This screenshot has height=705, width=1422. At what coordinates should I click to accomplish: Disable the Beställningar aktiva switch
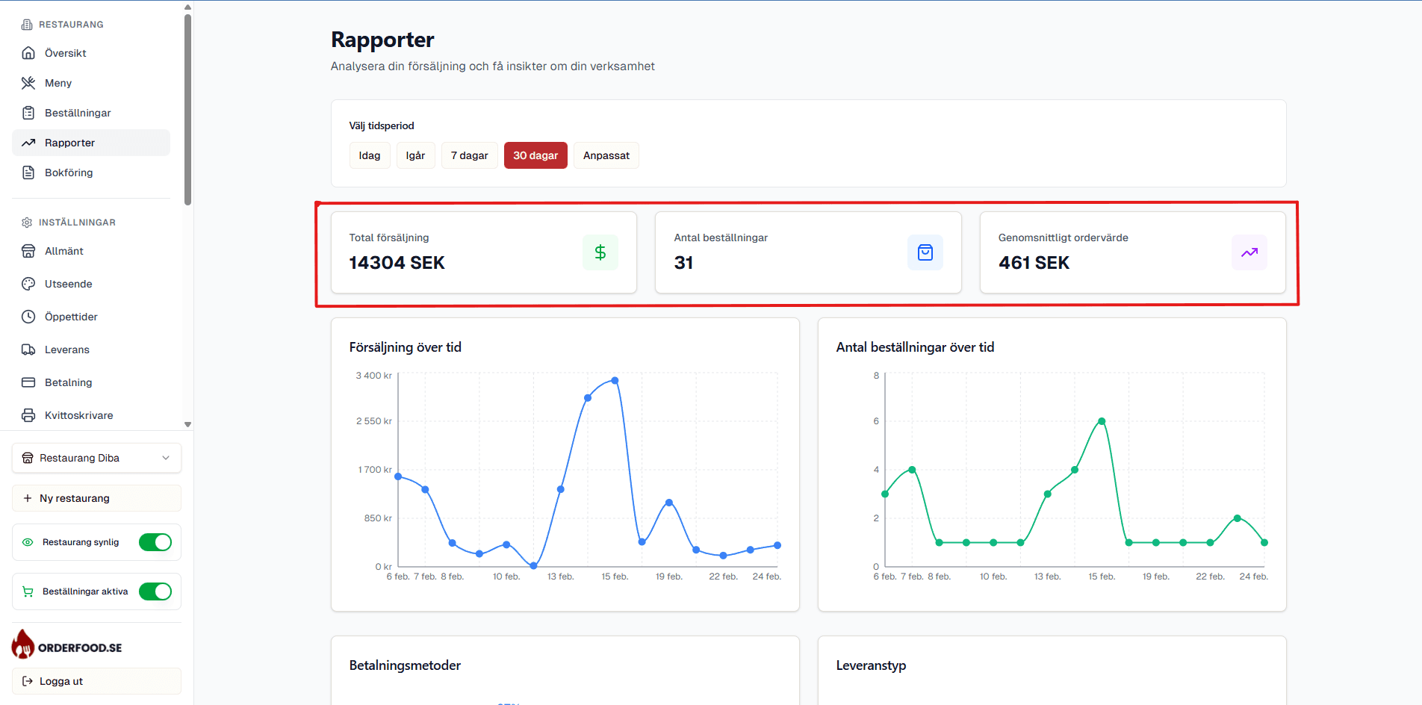click(155, 591)
